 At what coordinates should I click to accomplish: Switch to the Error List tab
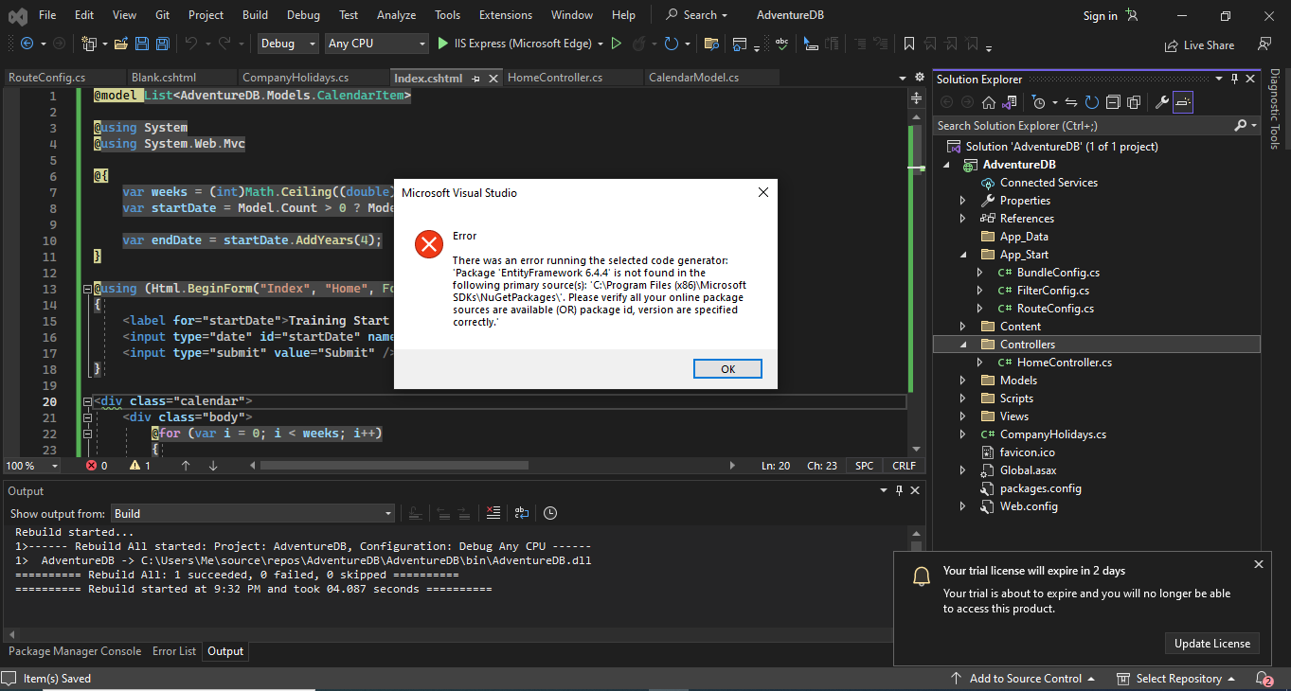coord(174,651)
